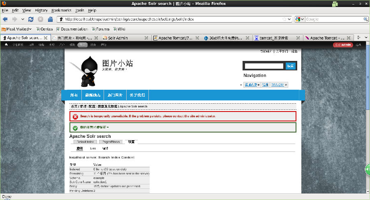Open the Pages/Blocks tab
Image resolution: width=370 pixels, height=200 pixels.
coord(111,142)
